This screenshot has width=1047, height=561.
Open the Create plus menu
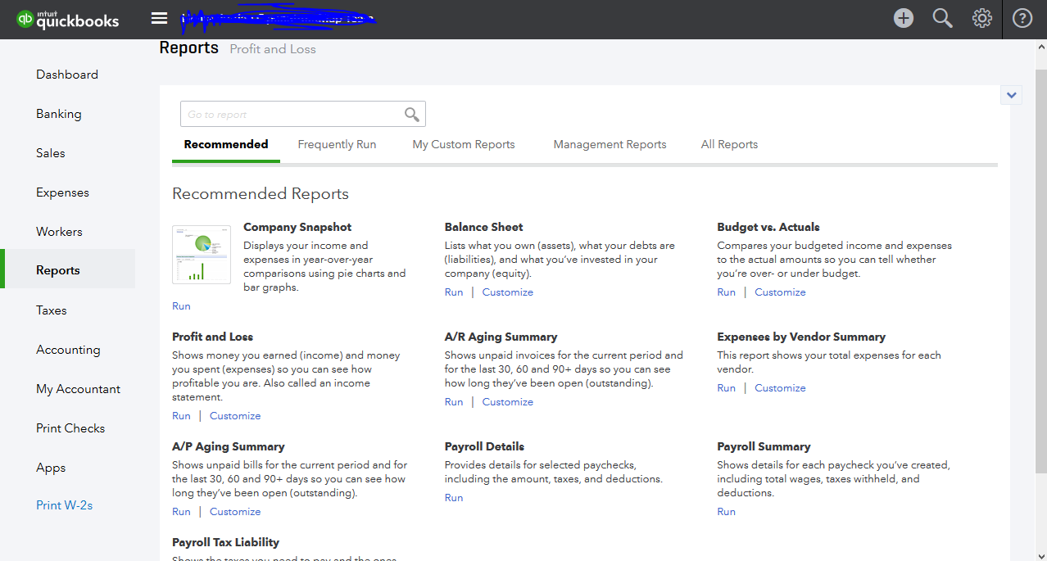tap(904, 18)
